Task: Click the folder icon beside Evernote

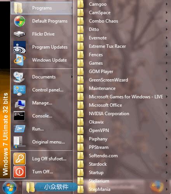Action: (x=80, y=38)
